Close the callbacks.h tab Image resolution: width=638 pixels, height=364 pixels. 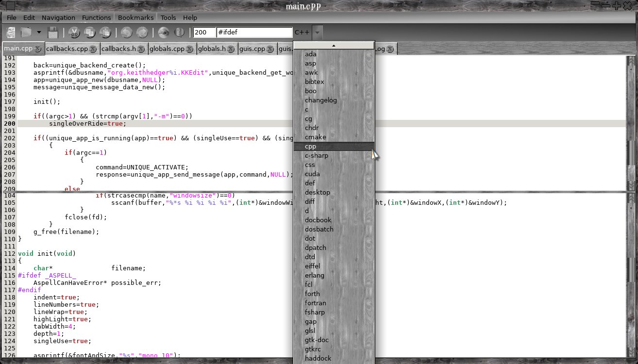(141, 49)
